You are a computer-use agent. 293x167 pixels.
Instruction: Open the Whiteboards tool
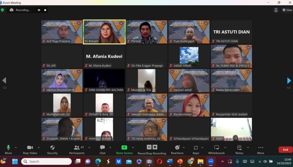pyautogui.click(x=217, y=148)
